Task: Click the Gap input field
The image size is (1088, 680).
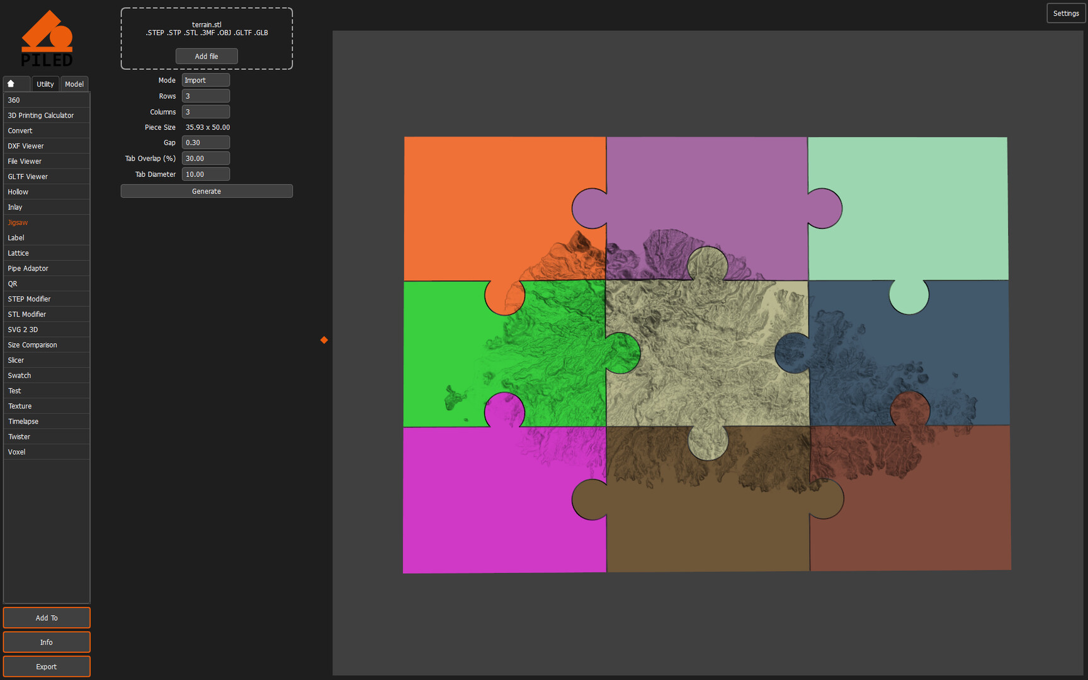Action: [206, 142]
